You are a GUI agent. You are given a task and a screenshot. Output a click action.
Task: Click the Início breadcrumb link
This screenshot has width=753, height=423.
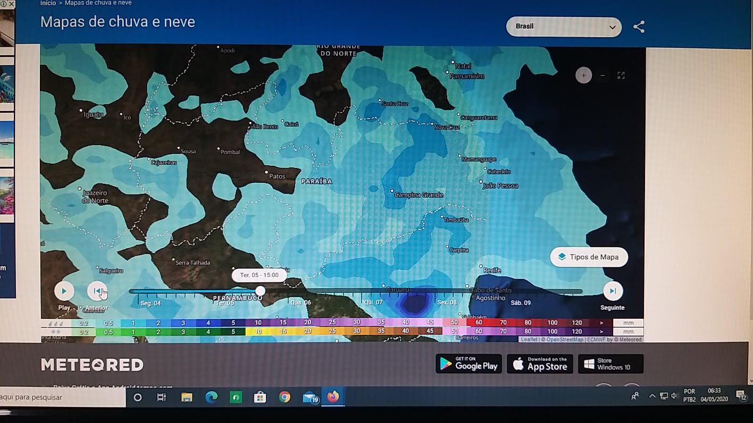(48, 3)
